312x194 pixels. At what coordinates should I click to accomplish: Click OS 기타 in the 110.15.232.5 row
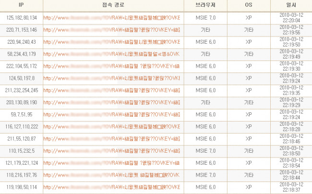pyautogui.click(x=249, y=151)
